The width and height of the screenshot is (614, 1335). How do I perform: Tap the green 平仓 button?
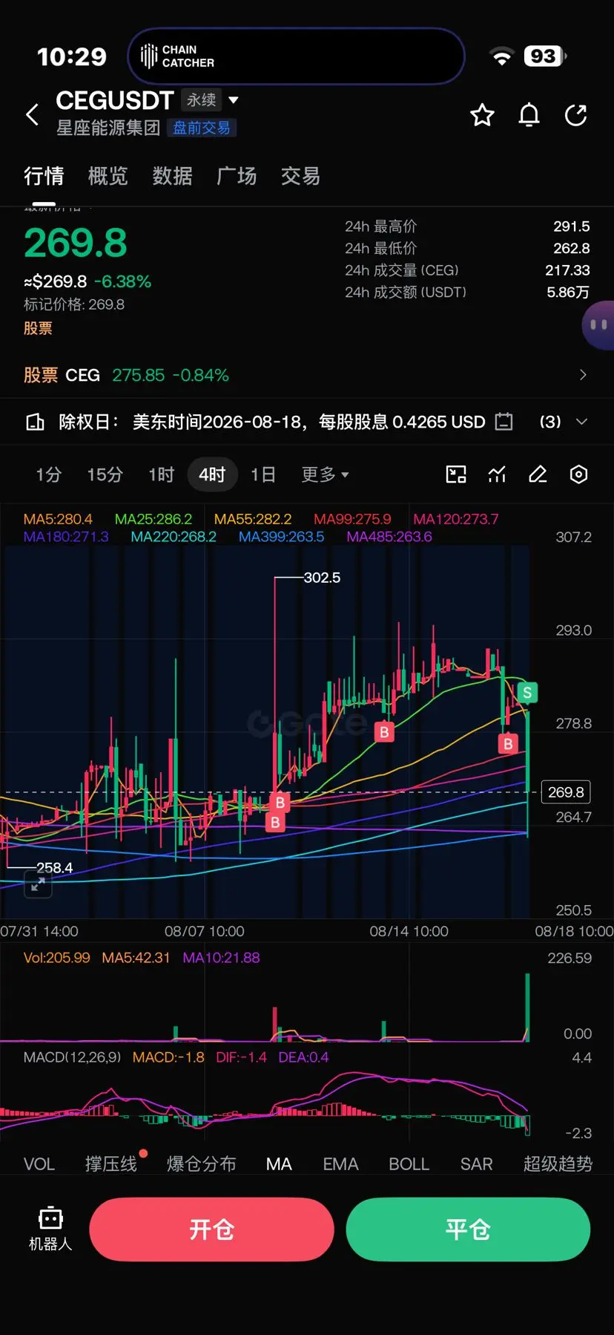click(468, 1230)
